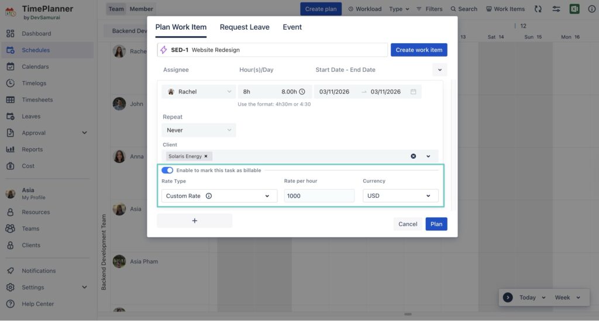Remove the Solaris Energy client tag
Image resolution: width=599 pixels, height=321 pixels.
(x=206, y=156)
